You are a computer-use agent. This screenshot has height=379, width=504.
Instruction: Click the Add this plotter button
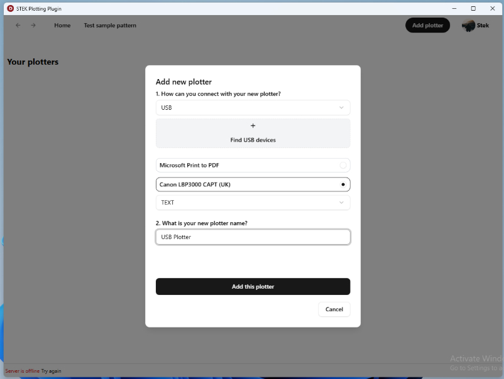[x=253, y=286]
